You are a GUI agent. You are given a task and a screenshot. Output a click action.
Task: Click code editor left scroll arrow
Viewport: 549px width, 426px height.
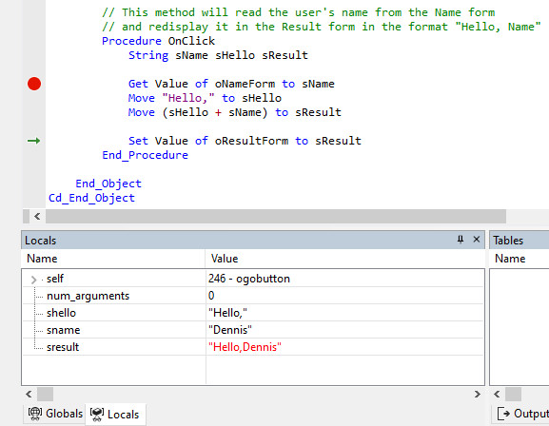pos(37,216)
